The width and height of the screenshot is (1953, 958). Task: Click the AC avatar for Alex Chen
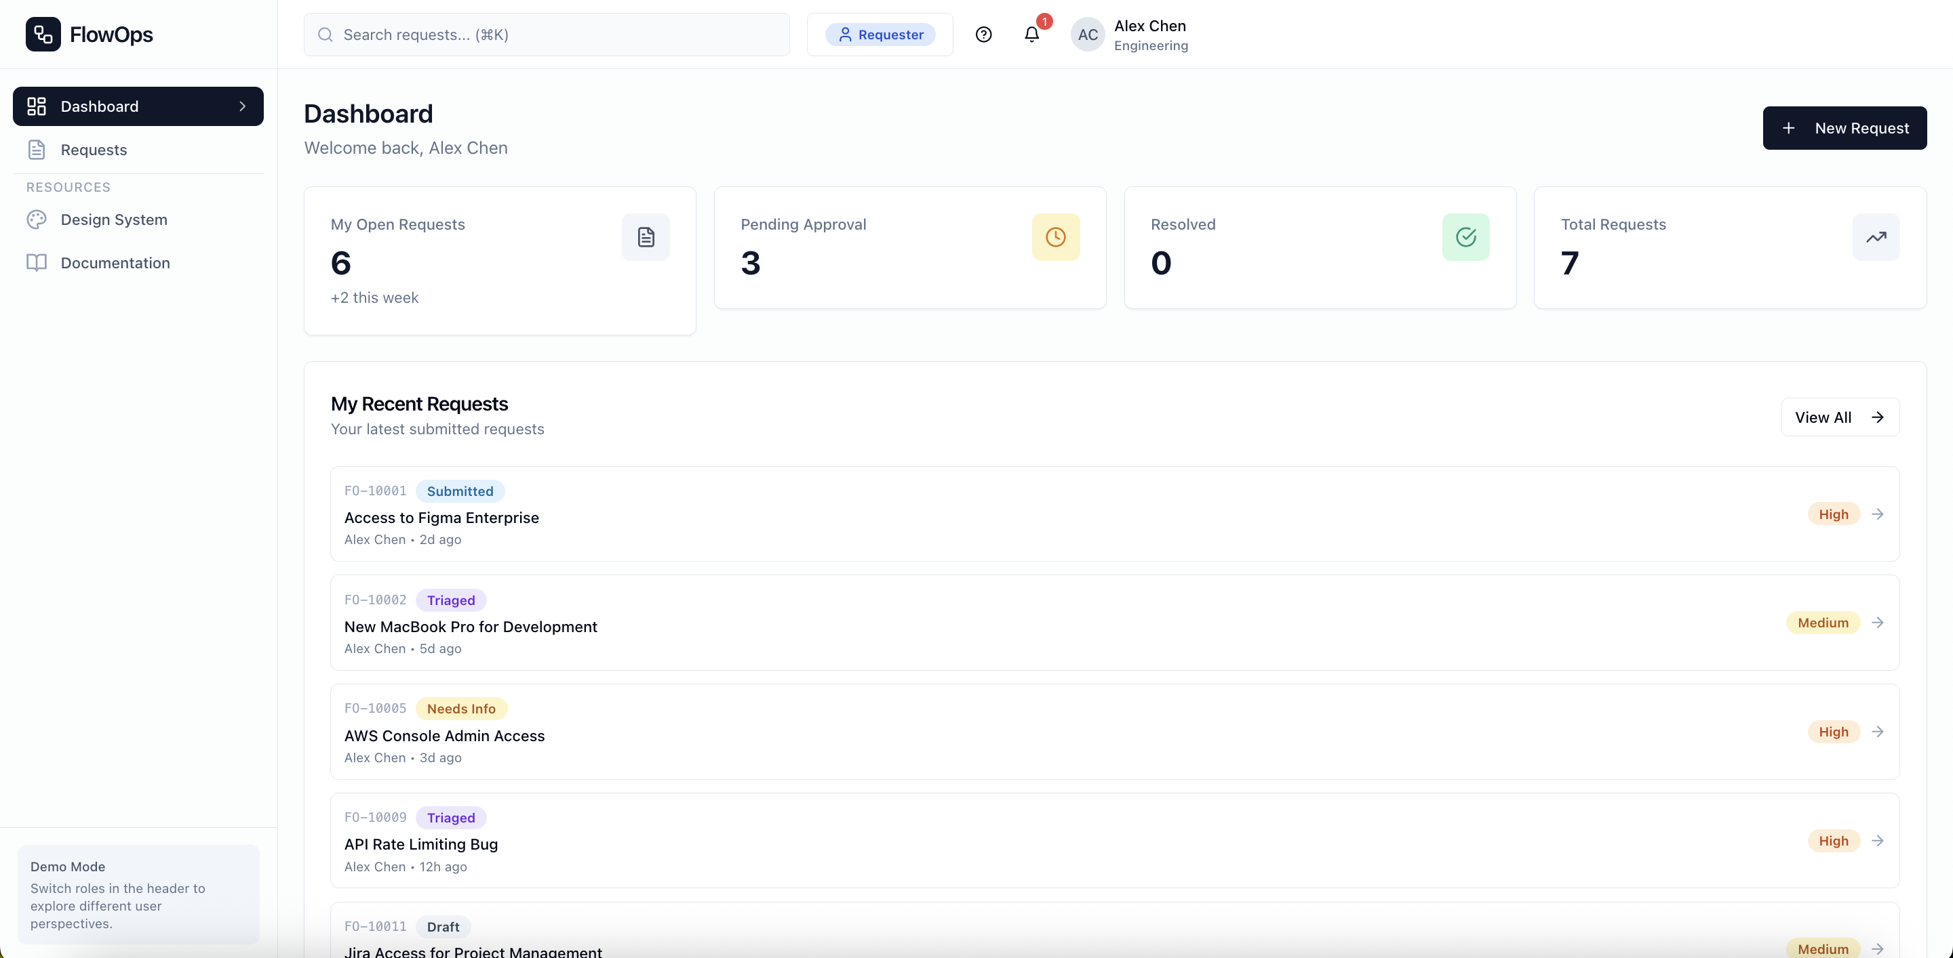click(1087, 35)
